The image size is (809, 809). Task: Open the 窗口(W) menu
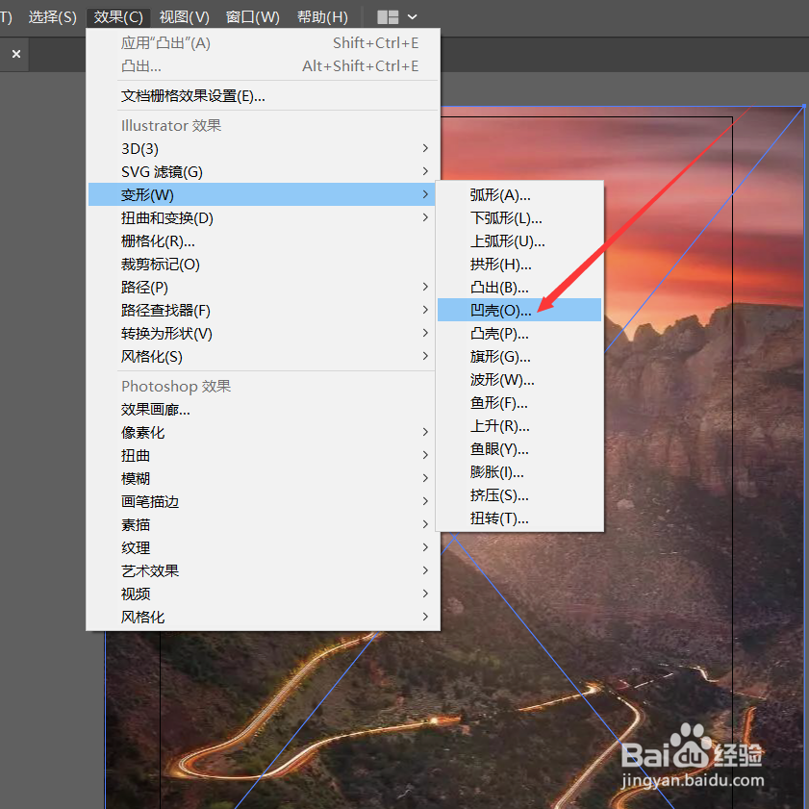(x=252, y=17)
